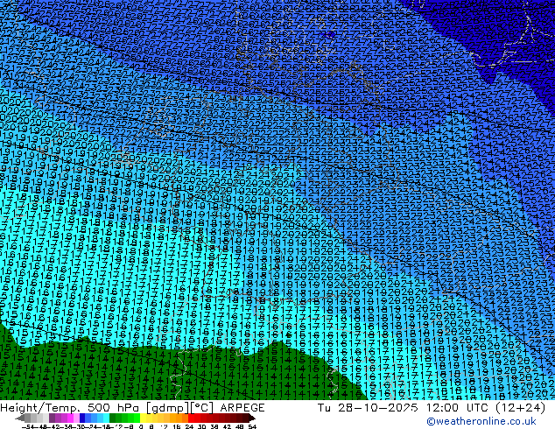Click the '12:00 UTC' valid time
This screenshot has height=429, width=555.
pos(458,408)
